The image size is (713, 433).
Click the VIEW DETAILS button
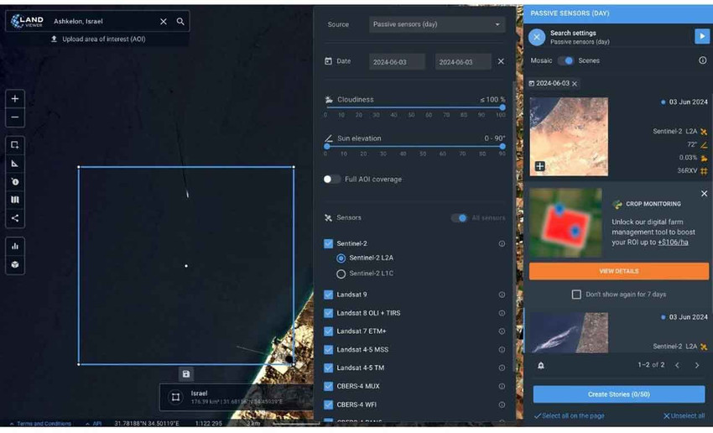coord(619,271)
